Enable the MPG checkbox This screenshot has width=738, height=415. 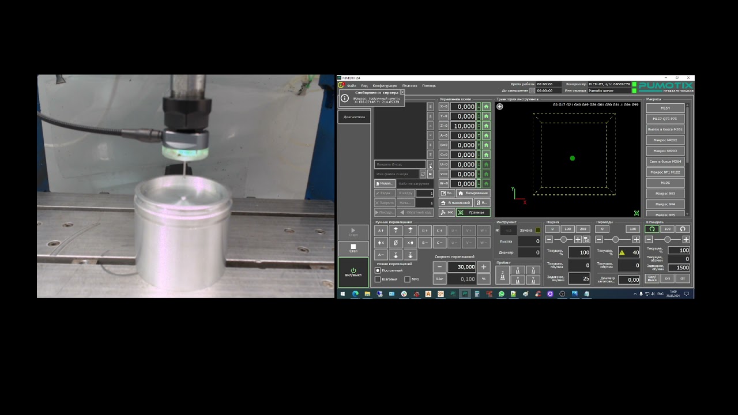click(408, 279)
